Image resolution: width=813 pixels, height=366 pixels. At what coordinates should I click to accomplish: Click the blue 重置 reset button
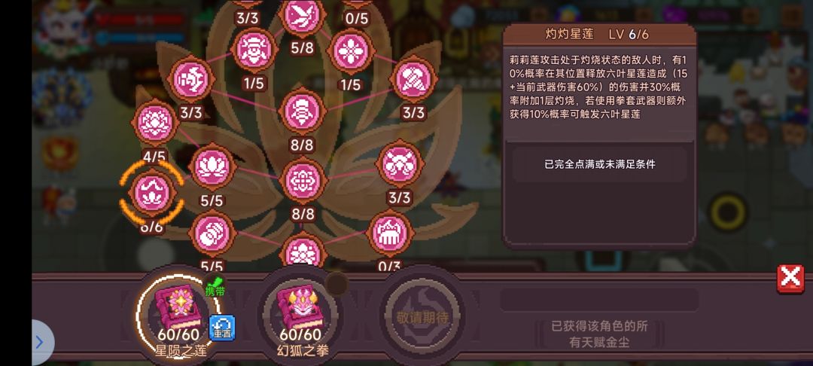click(x=222, y=328)
